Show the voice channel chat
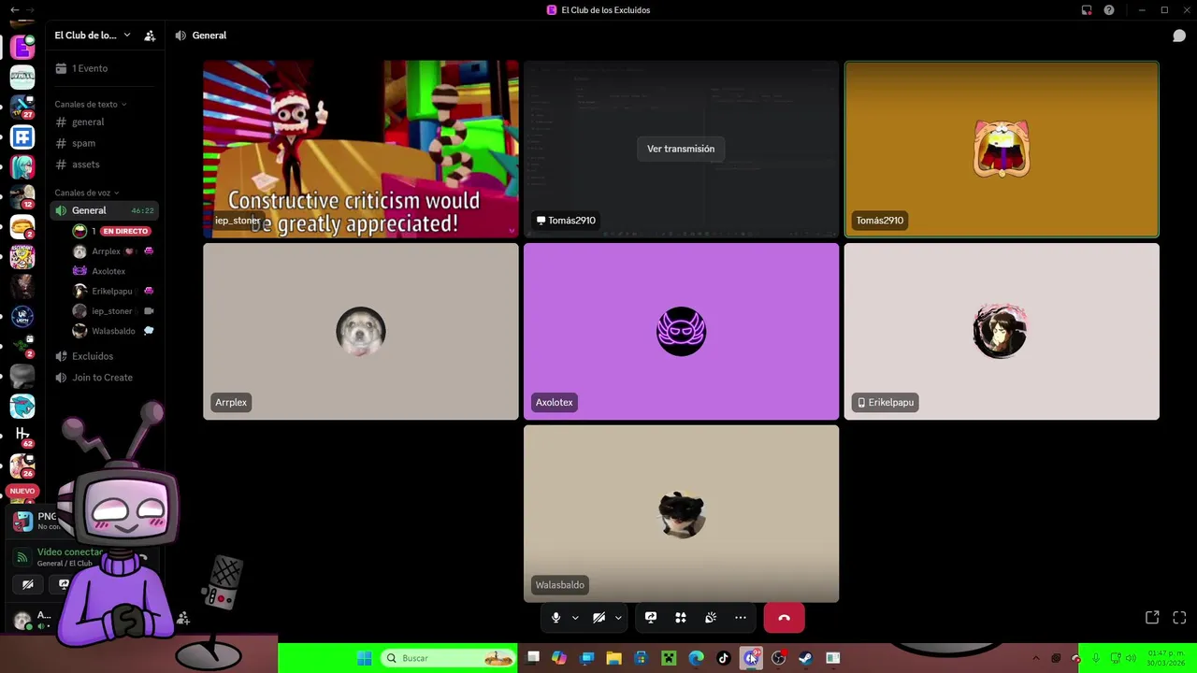The height and width of the screenshot is (673, 1197). [1179, 36]
